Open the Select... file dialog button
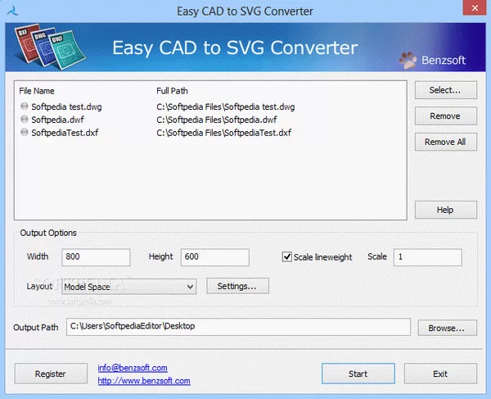This screenshot has width=491, height=399. pyautogui.click(x=446, y=90)
